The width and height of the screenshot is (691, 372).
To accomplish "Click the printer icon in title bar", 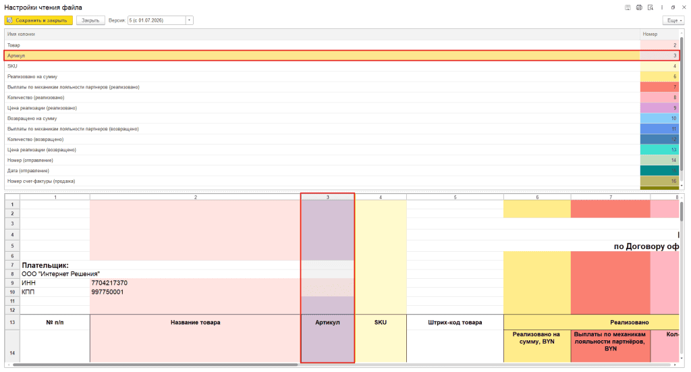I will point(639,7).
